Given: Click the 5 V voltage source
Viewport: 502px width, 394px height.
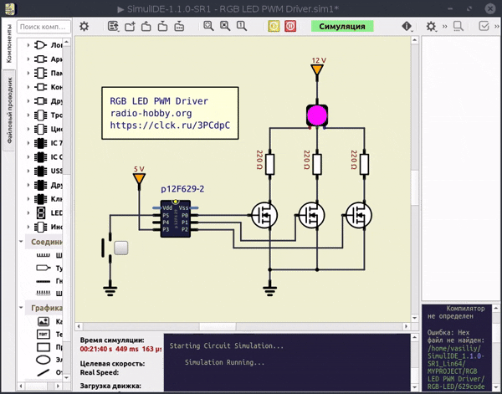Looking at the screenshot, I should coord(139,178).
